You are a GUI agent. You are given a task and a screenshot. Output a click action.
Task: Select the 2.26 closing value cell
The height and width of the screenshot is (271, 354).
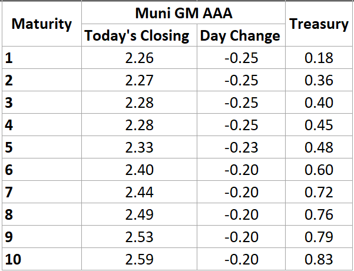[140, 58]
